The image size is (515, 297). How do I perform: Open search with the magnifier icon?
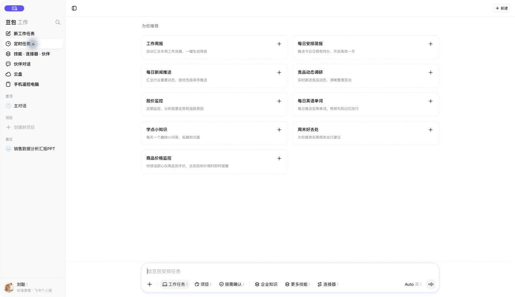(58, 22)
